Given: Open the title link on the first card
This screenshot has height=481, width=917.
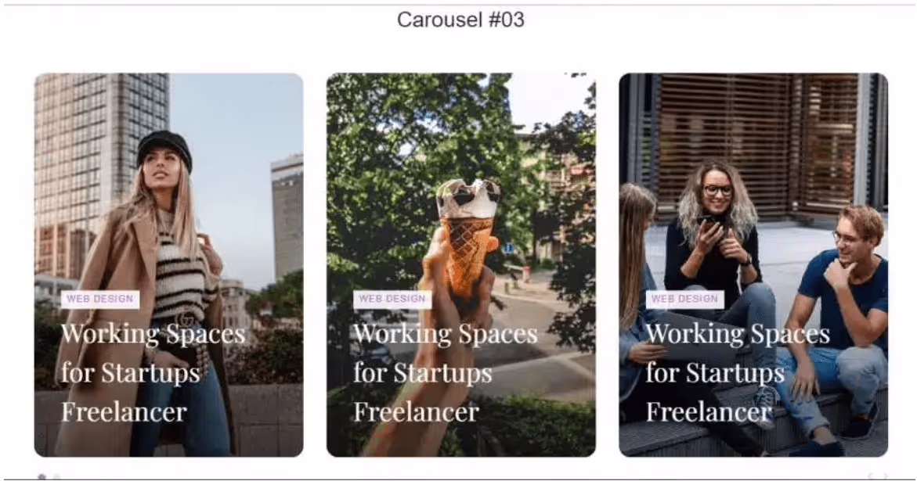Looking at the screenshot, I should (153, 373).
